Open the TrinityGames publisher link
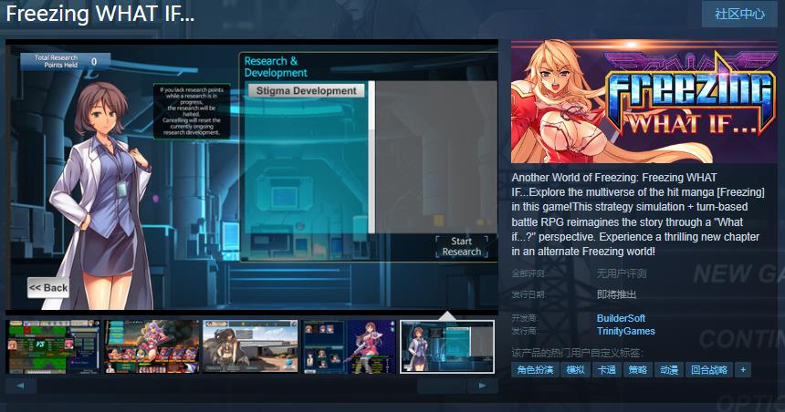Viewport: 785px width, 412px height. tap(626, 332)
